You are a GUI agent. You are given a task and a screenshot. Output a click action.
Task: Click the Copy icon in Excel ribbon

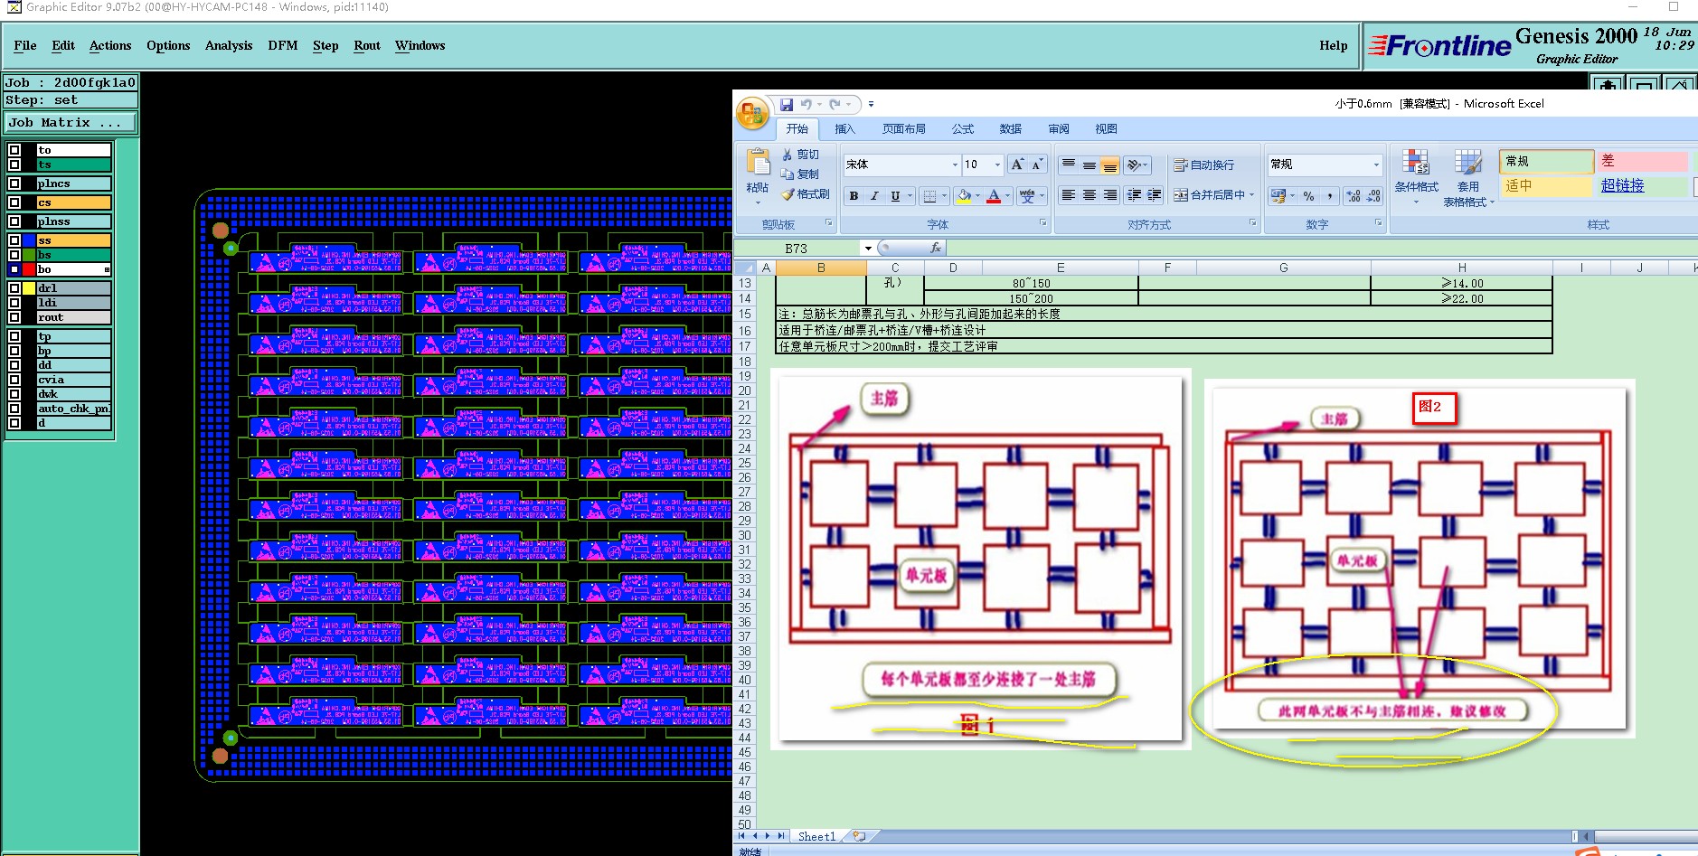tap(788, 174)
